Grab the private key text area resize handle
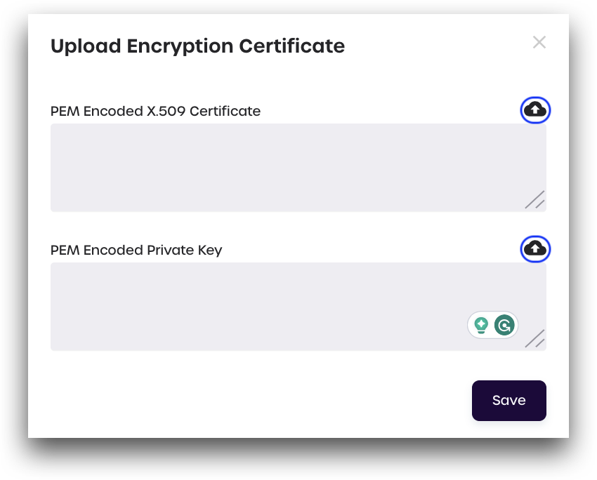597x480 pixels. (535, 339)
